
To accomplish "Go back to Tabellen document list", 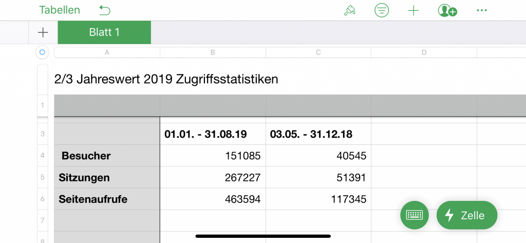I will point(60,10).
